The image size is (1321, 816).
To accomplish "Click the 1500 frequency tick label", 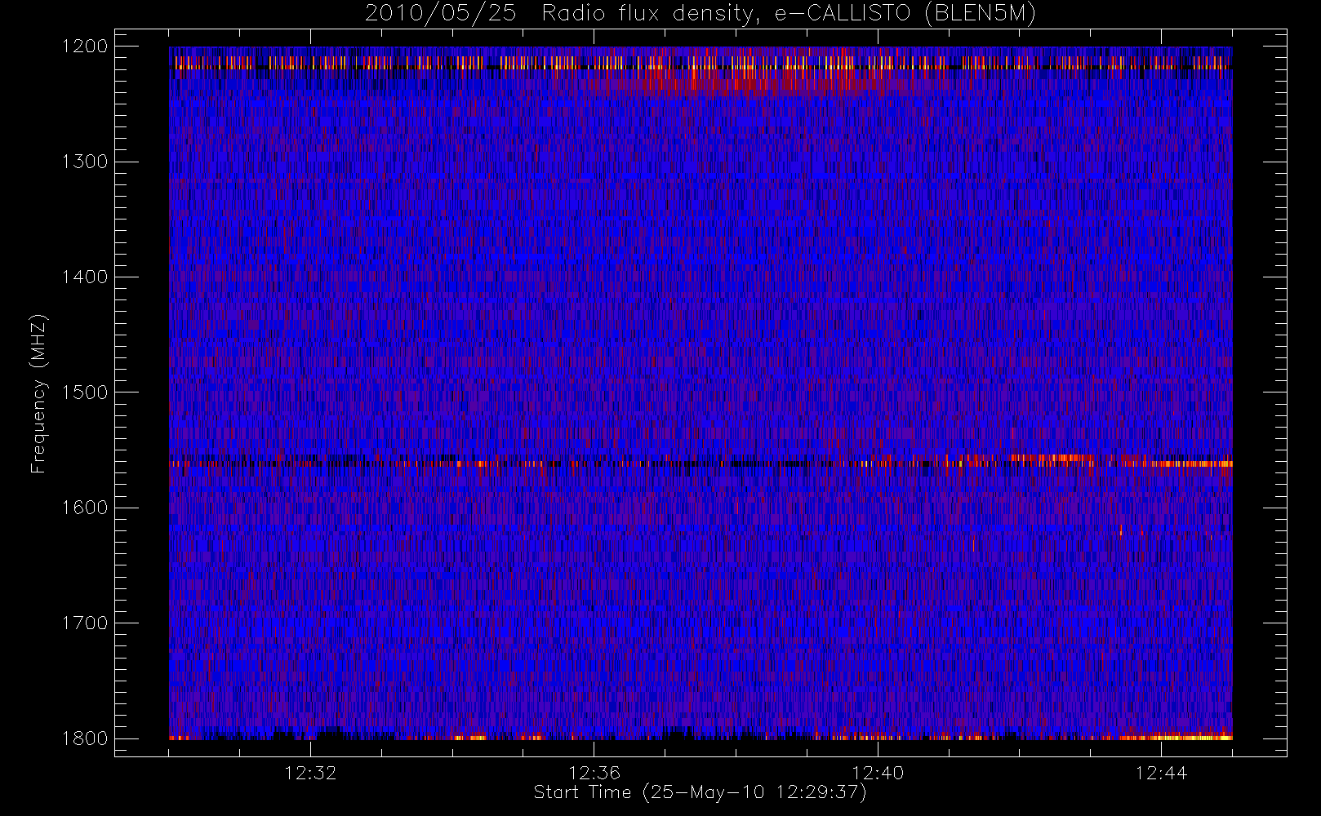I will point(86,392).
